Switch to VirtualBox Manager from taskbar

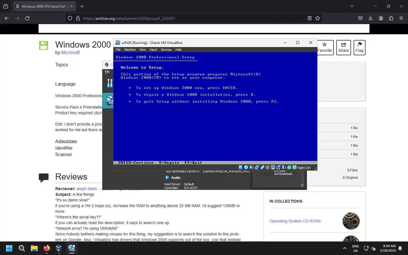click(59, 248)
